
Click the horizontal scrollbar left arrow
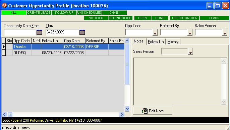point(4,114)
